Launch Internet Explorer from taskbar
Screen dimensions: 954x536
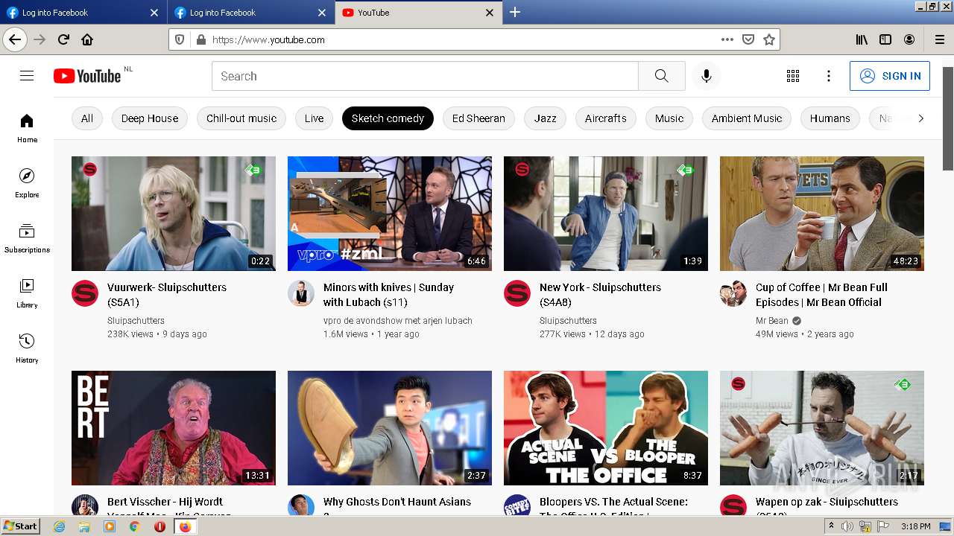tap(59, 526)
